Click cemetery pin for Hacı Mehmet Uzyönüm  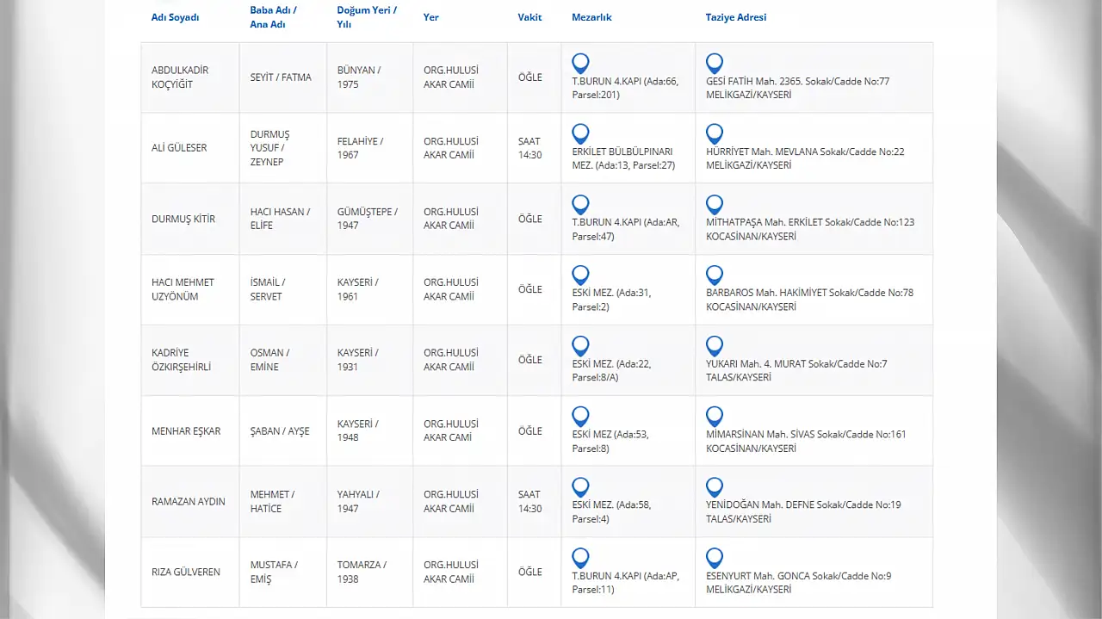point(581,275)
